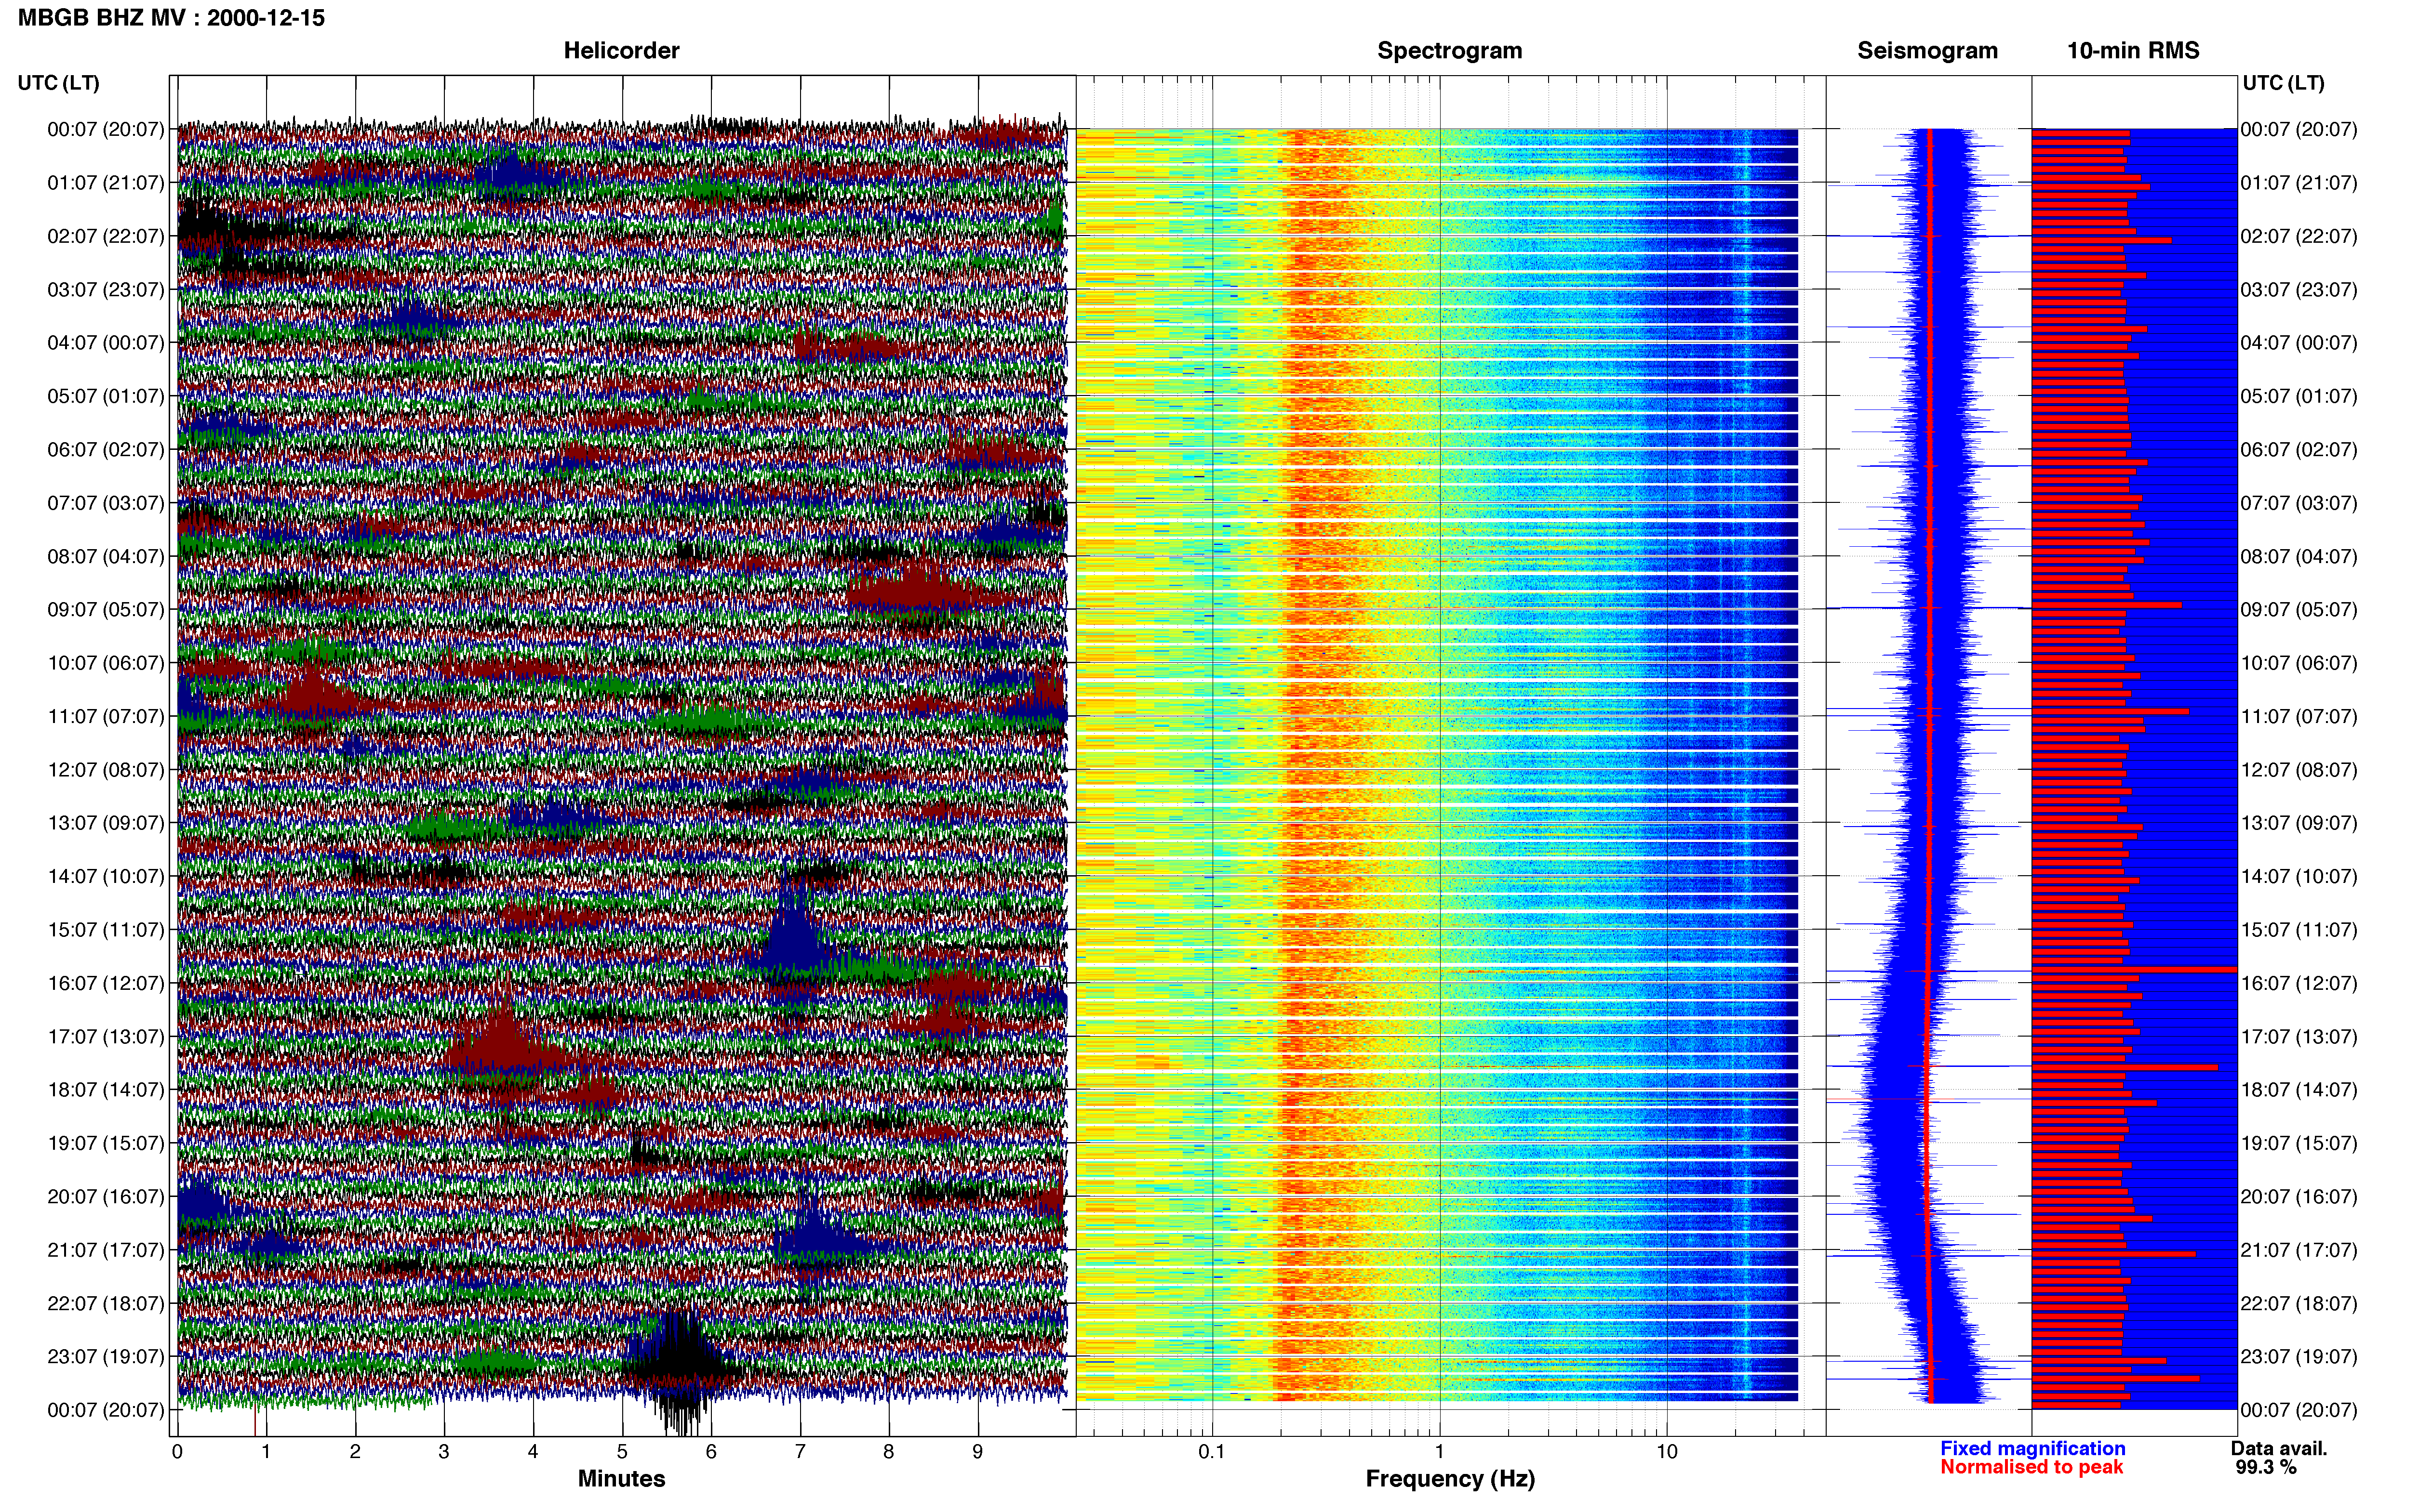This screenshot has width=2419, height=1512.
Task: Click the left UTC (LT) axis label
Action: (x=59, y=83)
